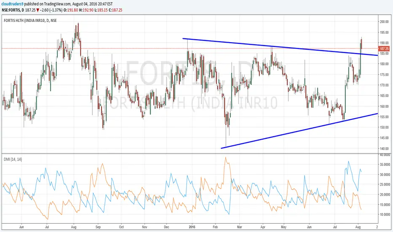This screenshot has width=393, height=232.
Task: Click the Oct time axis label
Action: point(121,227)
